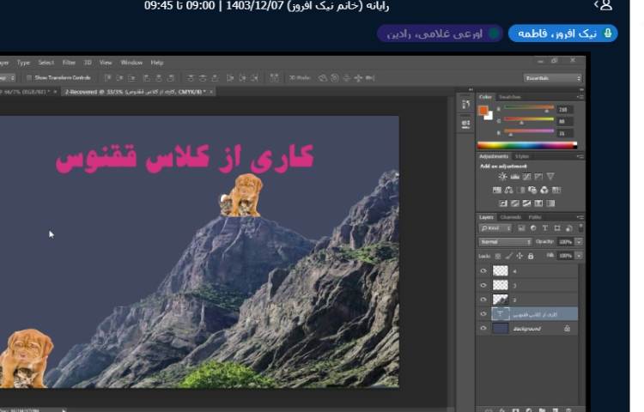The image size is (644, 412).
Task: Add an Exposure adjustment layer
Action: (x=538, y=177)
